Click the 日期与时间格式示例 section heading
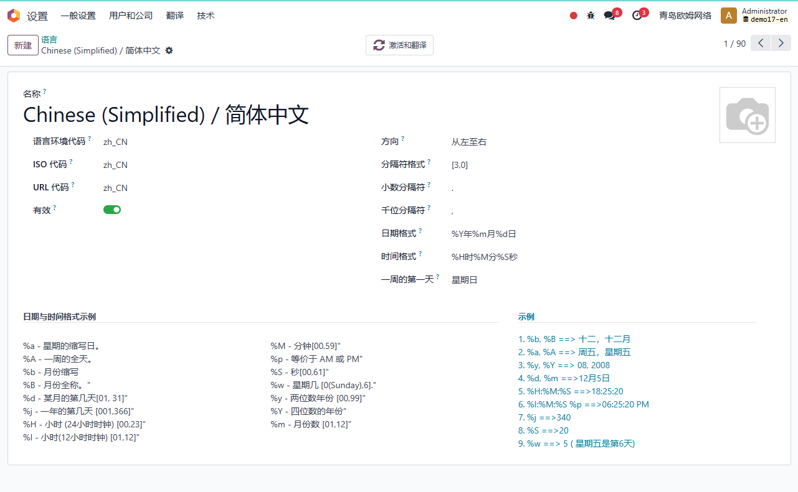 click(59, 317)
